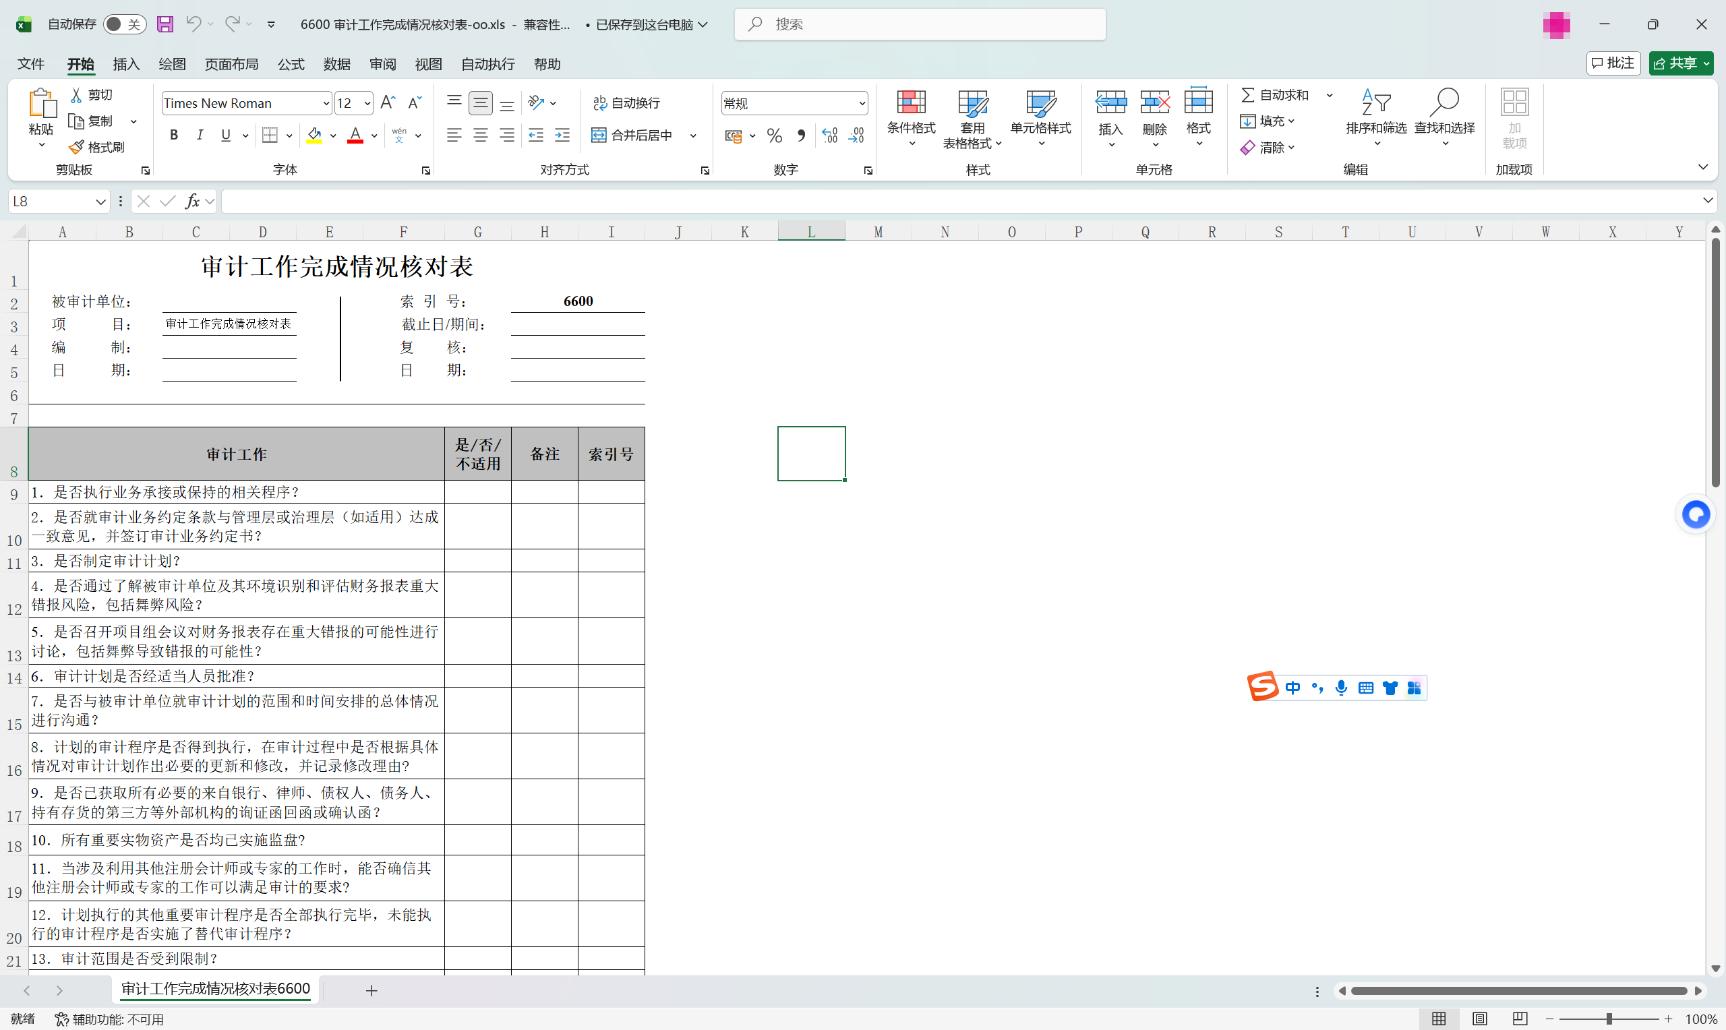
Task: Expand the number format combo box
Action: point(861,103)
